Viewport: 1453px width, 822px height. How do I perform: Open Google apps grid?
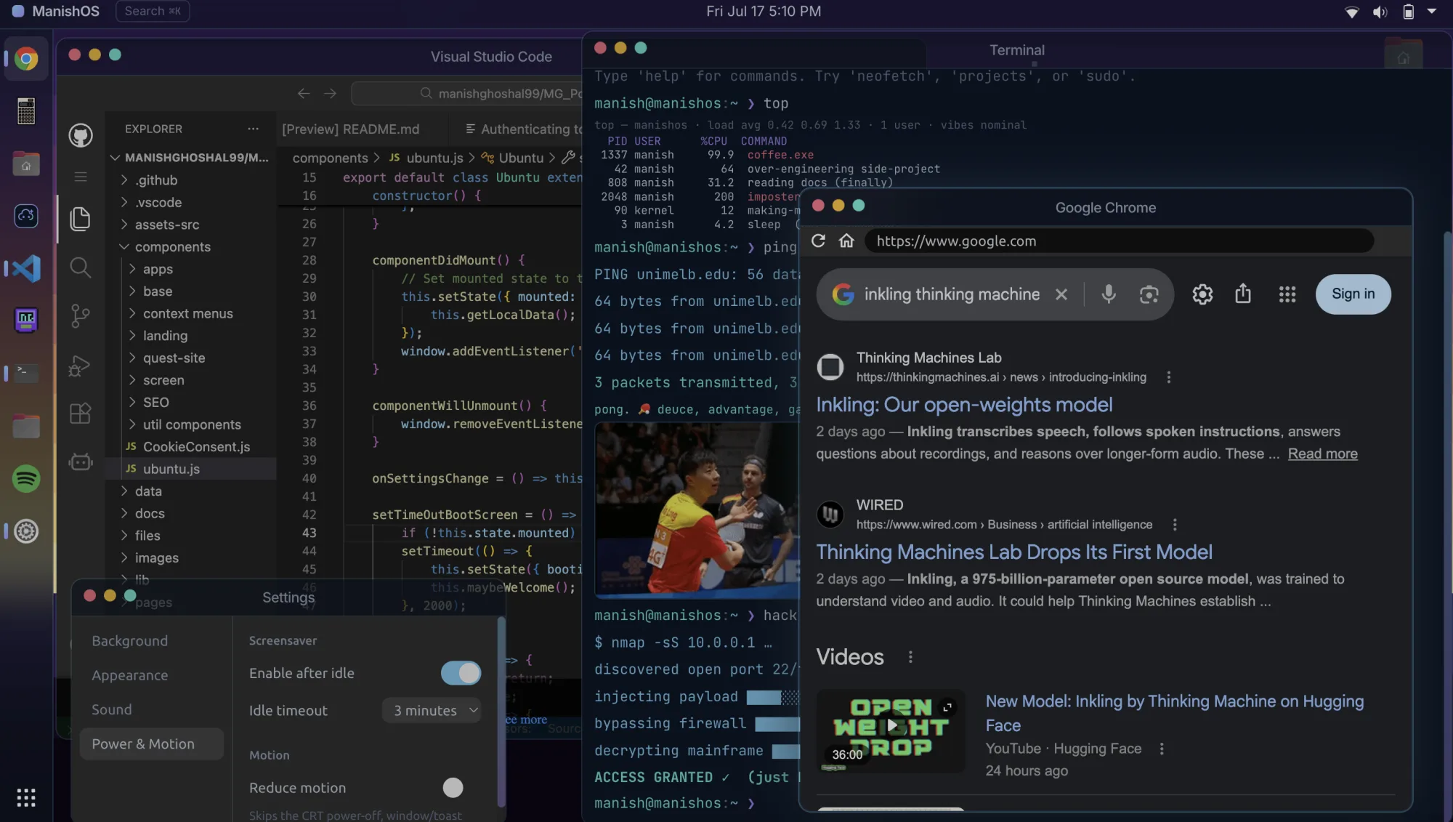[x=1287, y=294]
